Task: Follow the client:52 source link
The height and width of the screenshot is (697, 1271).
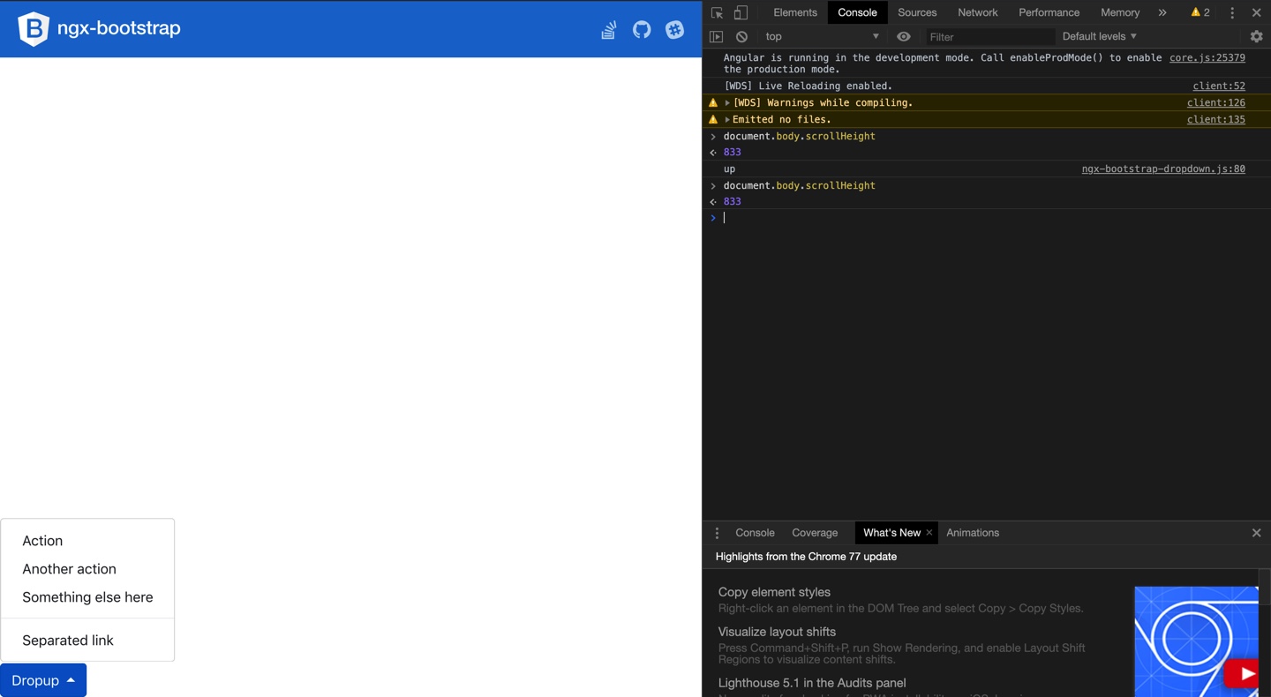Action: [1219, 86]
